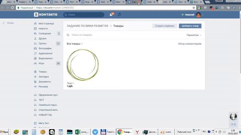The width and height of the screenshot is (241, 135).
Task: Bookmark page with the star icon
Action: coord(194,7)
